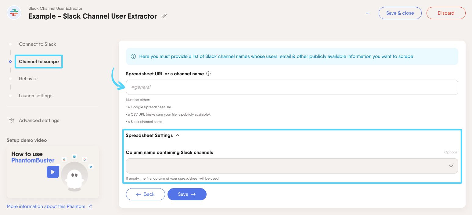Go to Connect to Slack step
The image size is (472, 215).
38,44
